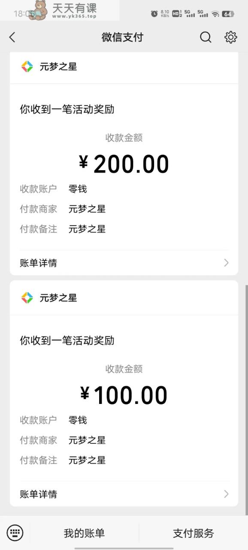Tap 元梦之星 logo in the first card
Screen dimensions: 248x550
click(27, 67)
